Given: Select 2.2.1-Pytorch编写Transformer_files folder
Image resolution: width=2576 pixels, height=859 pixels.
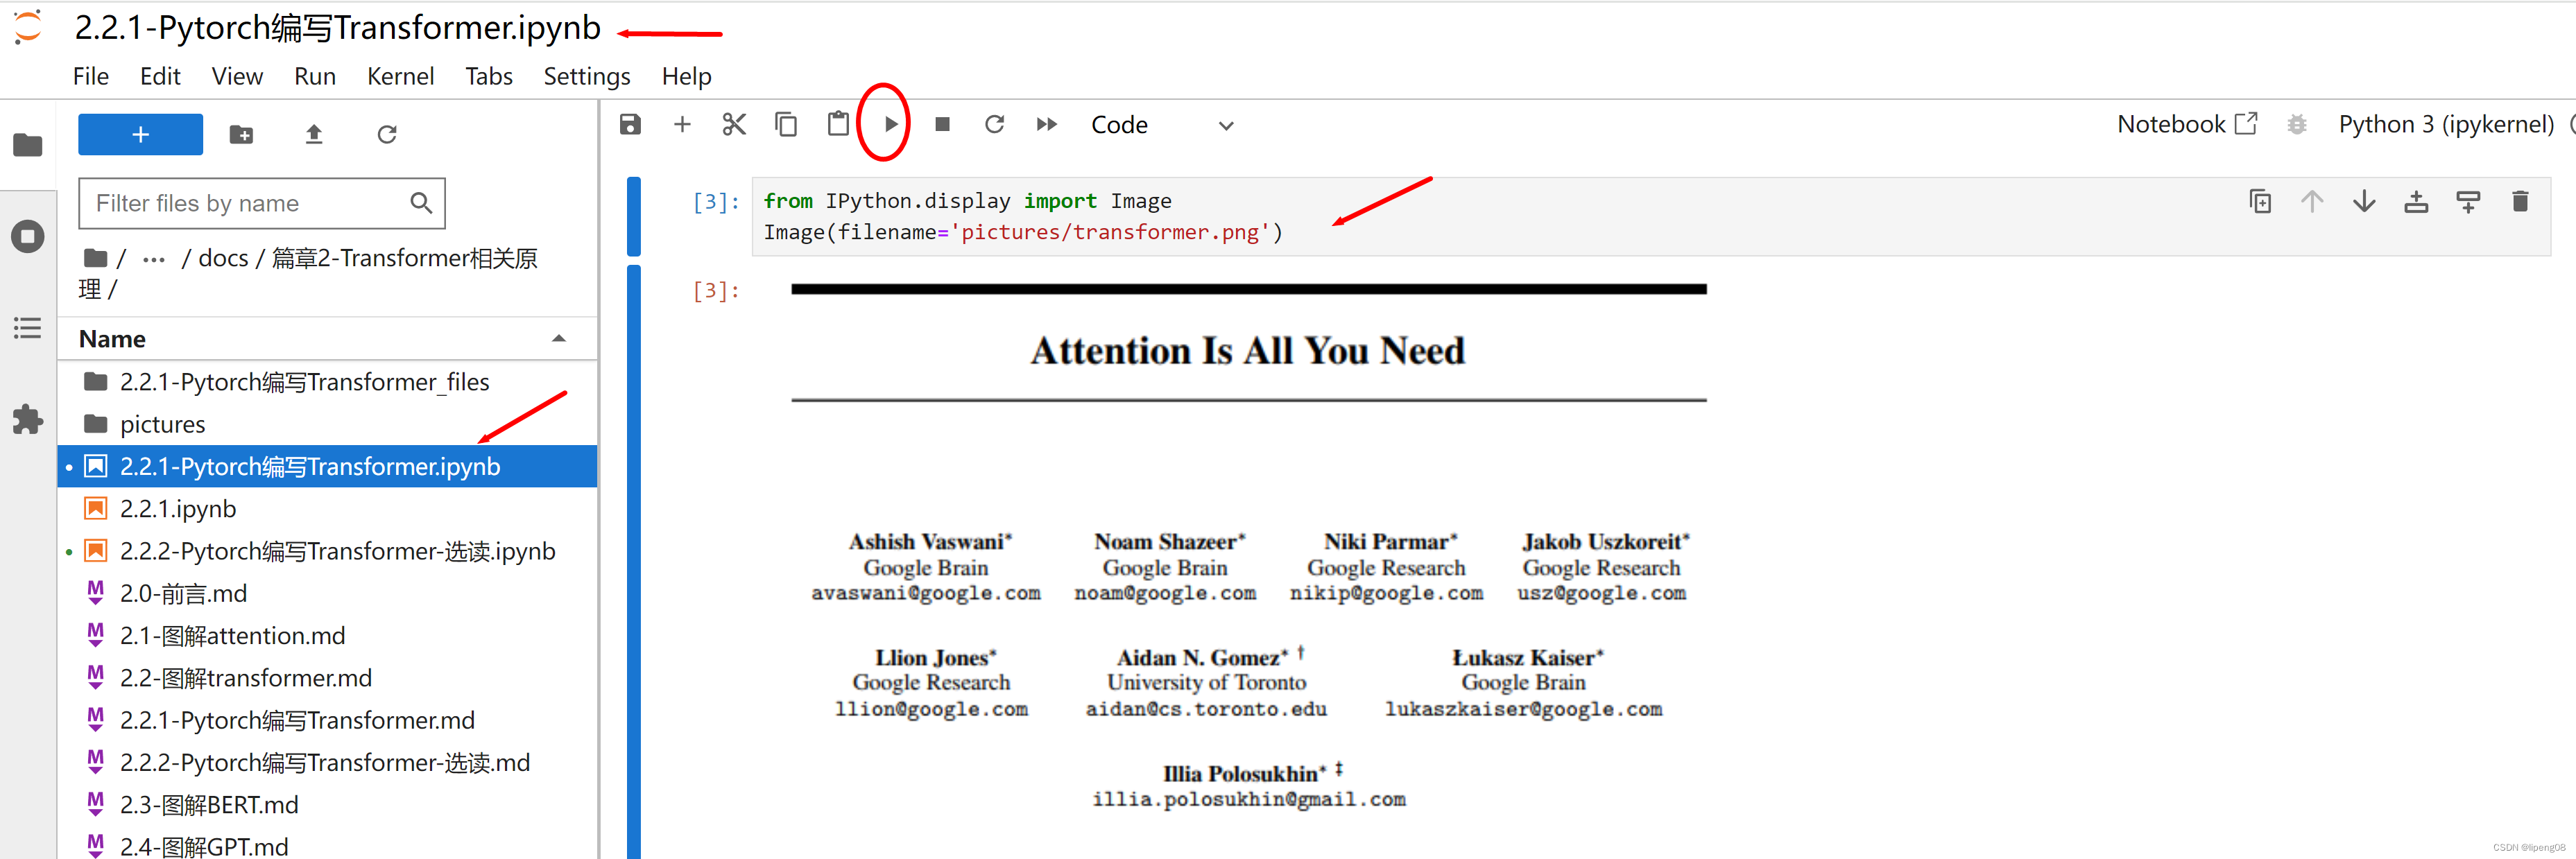Looking at the screenshot, I should pyautogui.click(x=328, y=382).
